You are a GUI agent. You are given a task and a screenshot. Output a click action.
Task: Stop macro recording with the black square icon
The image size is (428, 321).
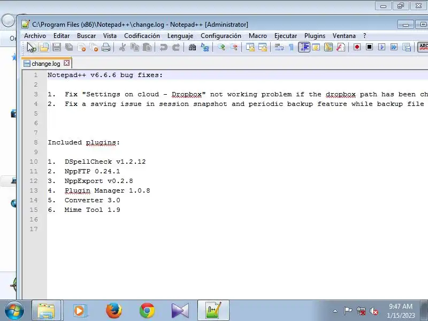click(369, 47)
